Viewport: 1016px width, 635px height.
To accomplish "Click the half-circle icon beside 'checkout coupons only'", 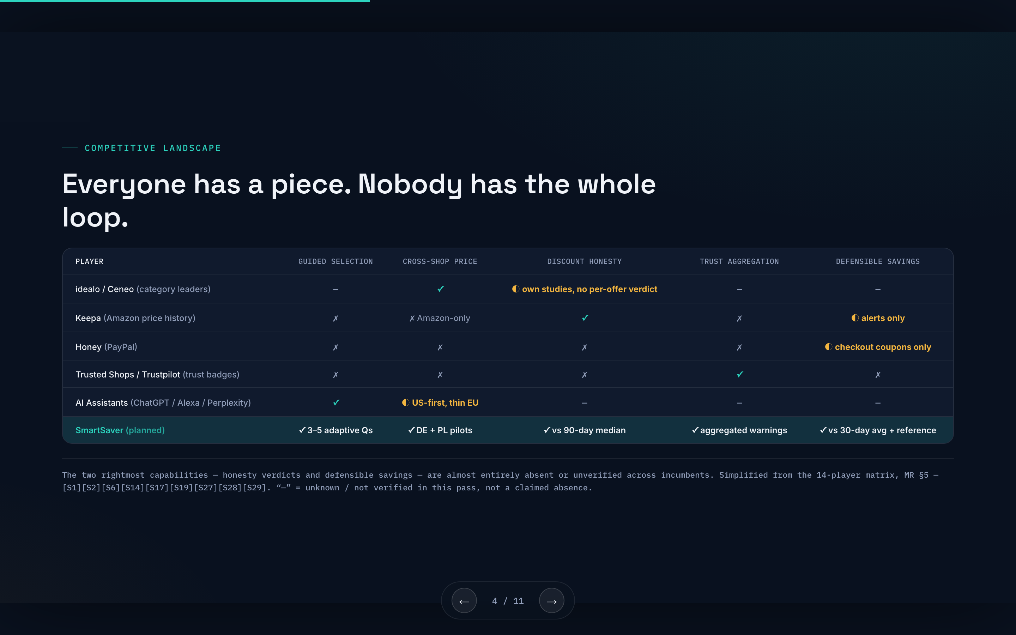I will point(828,347).
